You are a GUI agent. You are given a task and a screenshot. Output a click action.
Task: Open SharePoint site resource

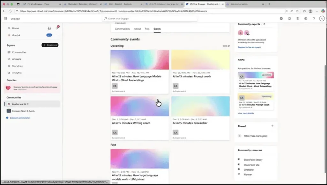[x=252, y=165]
